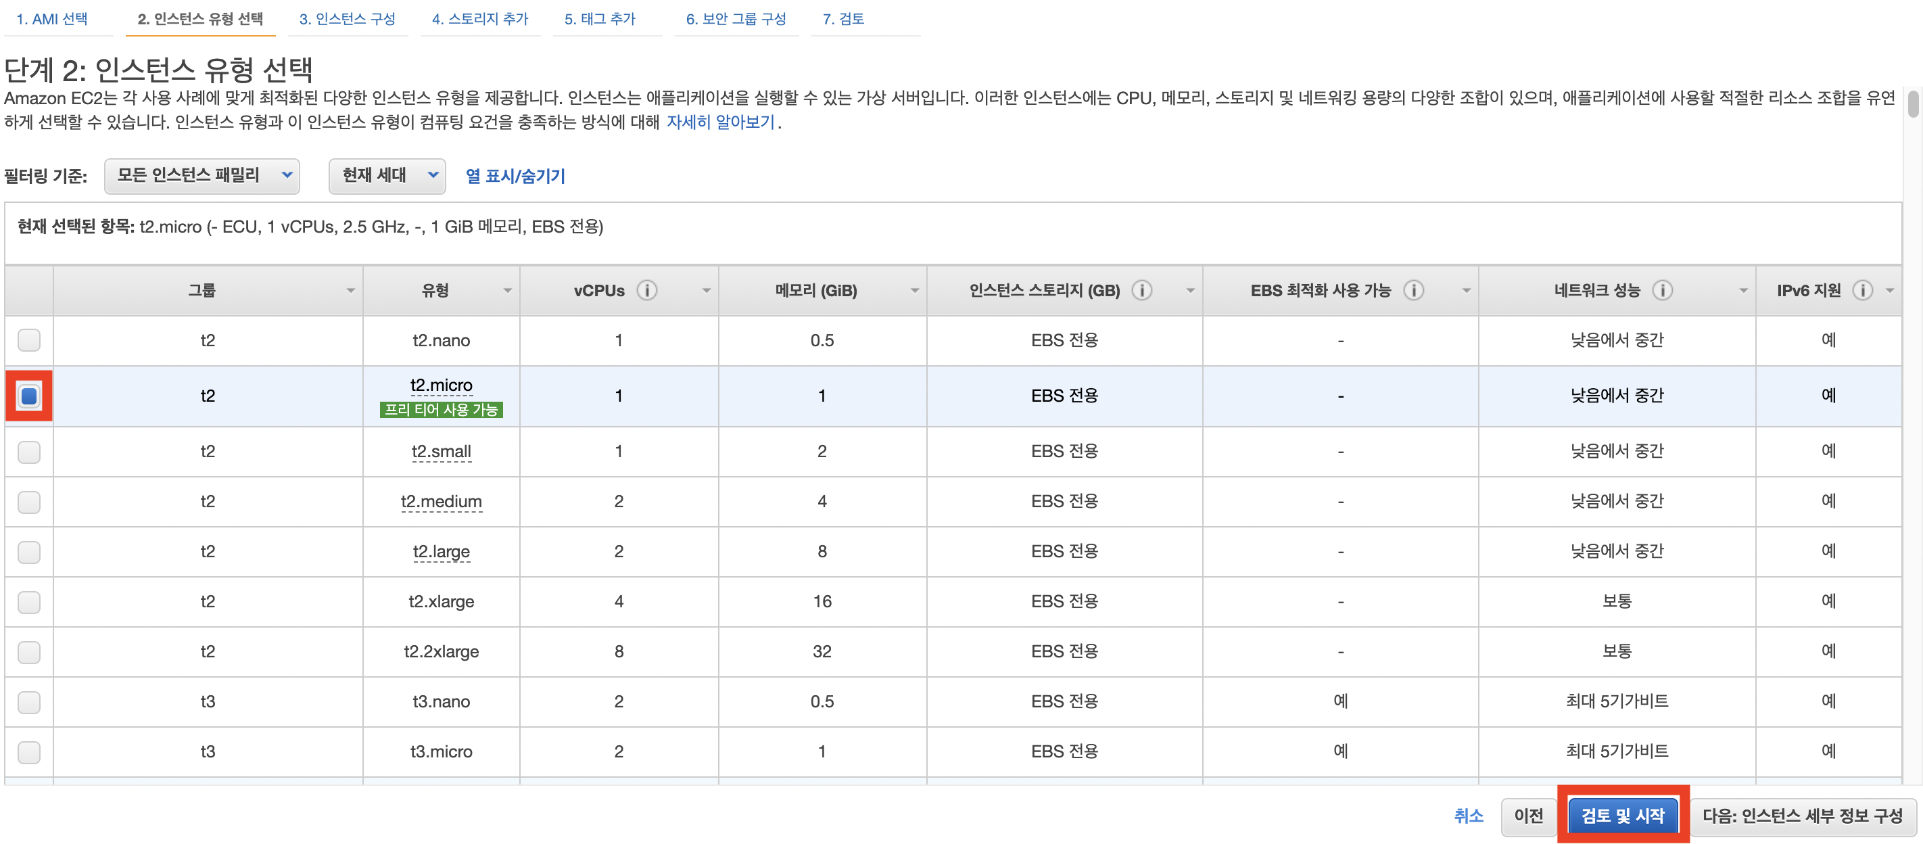Click sort arrow in 유형 column header
1923x844 pixels.
coord(508,291)
